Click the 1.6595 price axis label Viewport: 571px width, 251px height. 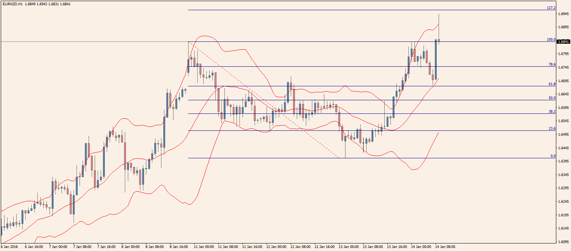click(x=564, y=107)
